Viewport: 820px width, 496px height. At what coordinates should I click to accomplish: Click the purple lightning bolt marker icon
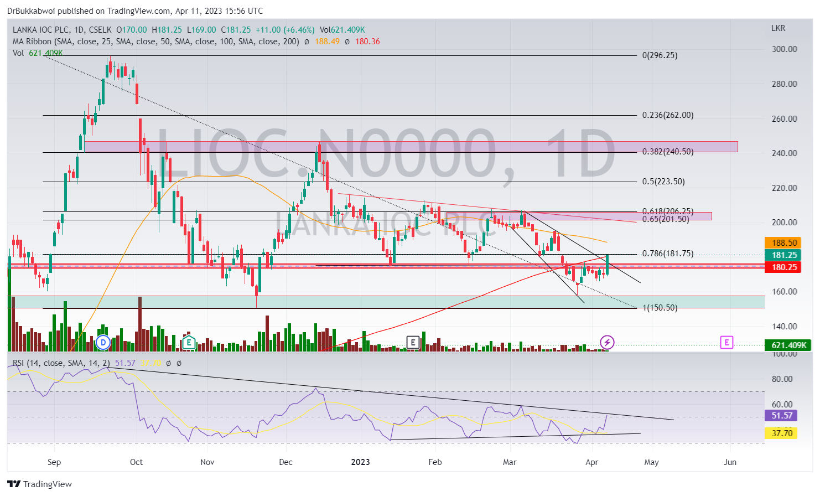[607, 342]
